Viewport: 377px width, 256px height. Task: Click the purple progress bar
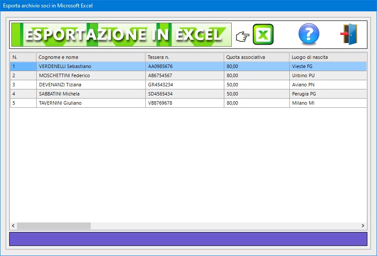tap(188, 239)
